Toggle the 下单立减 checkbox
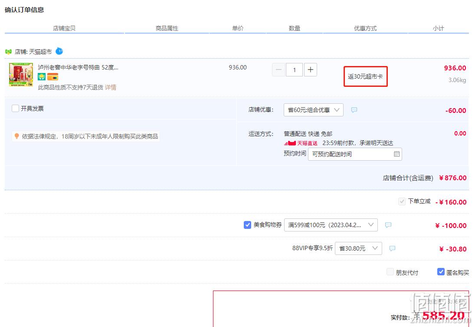475x327 pixels. 402,201
